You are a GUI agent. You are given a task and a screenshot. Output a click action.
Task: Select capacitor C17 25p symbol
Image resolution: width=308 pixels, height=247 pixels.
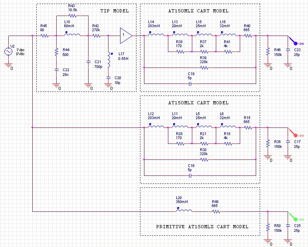coord(288,142)
